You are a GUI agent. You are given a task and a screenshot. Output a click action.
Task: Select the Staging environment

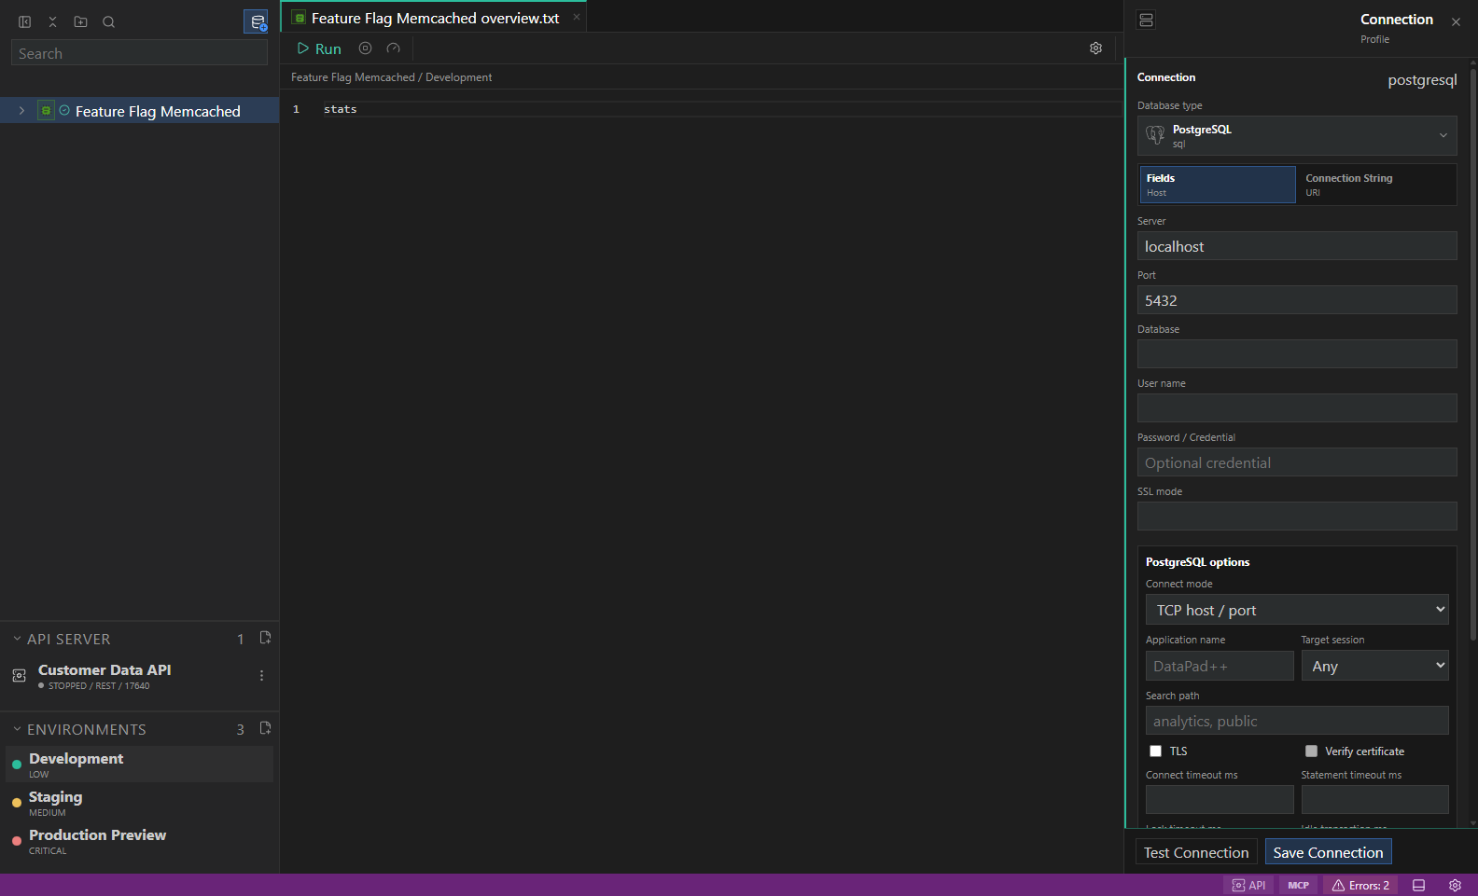139,803
